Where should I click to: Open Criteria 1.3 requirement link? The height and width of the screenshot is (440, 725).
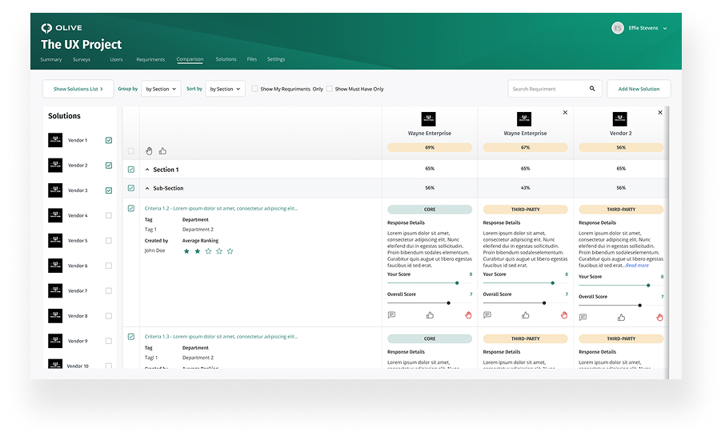pyautogui.click(x=221, y=337)
